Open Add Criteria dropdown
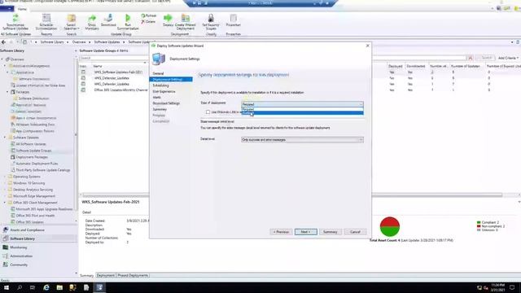This screenshot has height=293, width=521. (508, 58)
